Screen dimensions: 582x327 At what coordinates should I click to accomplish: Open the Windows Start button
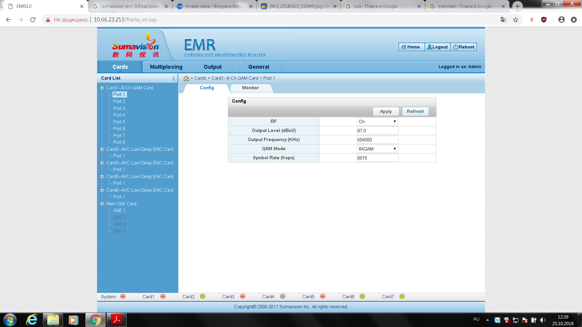(10, 320)
